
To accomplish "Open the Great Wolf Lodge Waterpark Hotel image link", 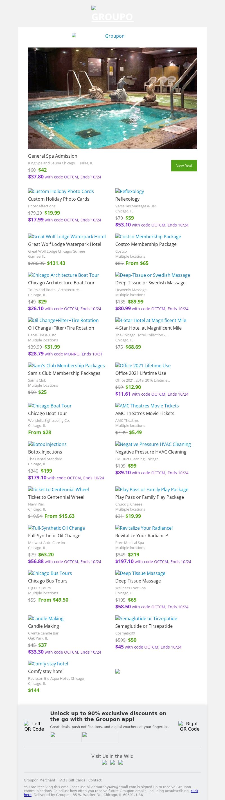I will click(67, 237).
